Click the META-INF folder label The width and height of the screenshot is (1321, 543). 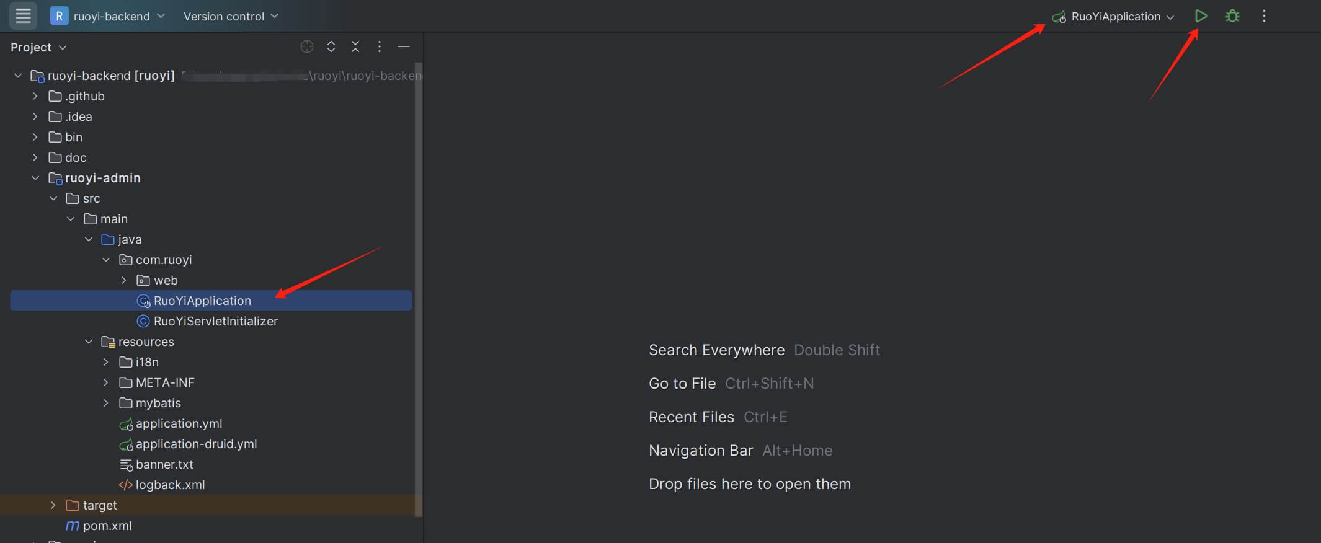(165, 382)
